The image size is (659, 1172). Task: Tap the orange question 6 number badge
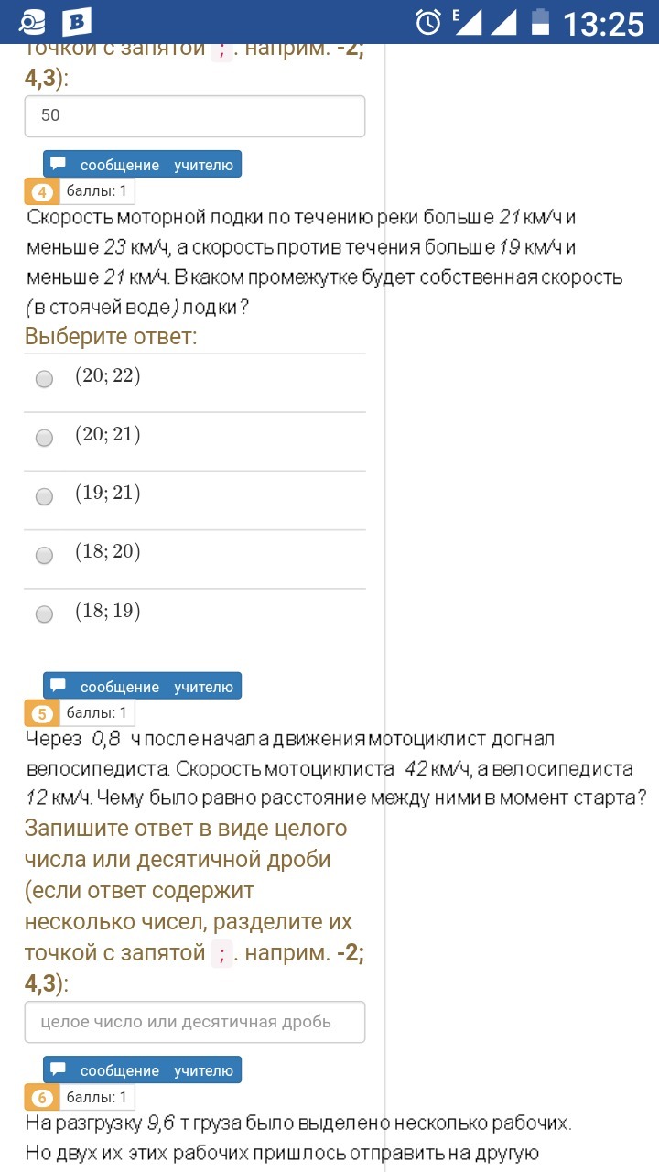(x=42, y=1098)
